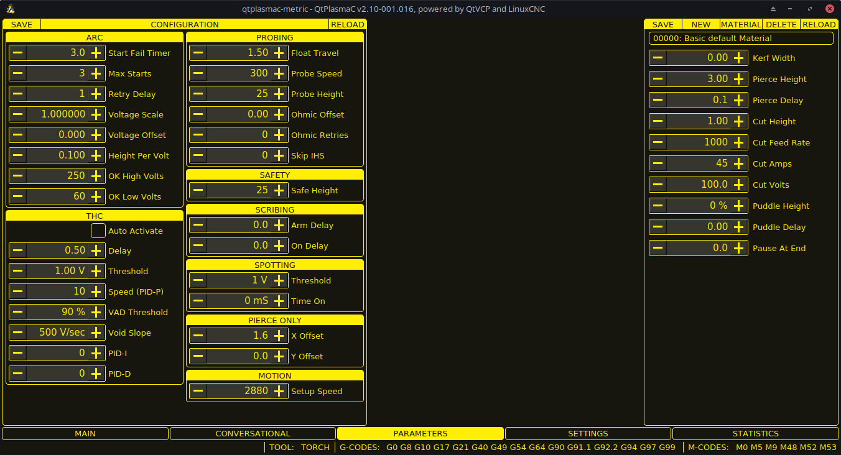Save the configuration with SAVE button
The image size is (841, 455).
(21, 24)
